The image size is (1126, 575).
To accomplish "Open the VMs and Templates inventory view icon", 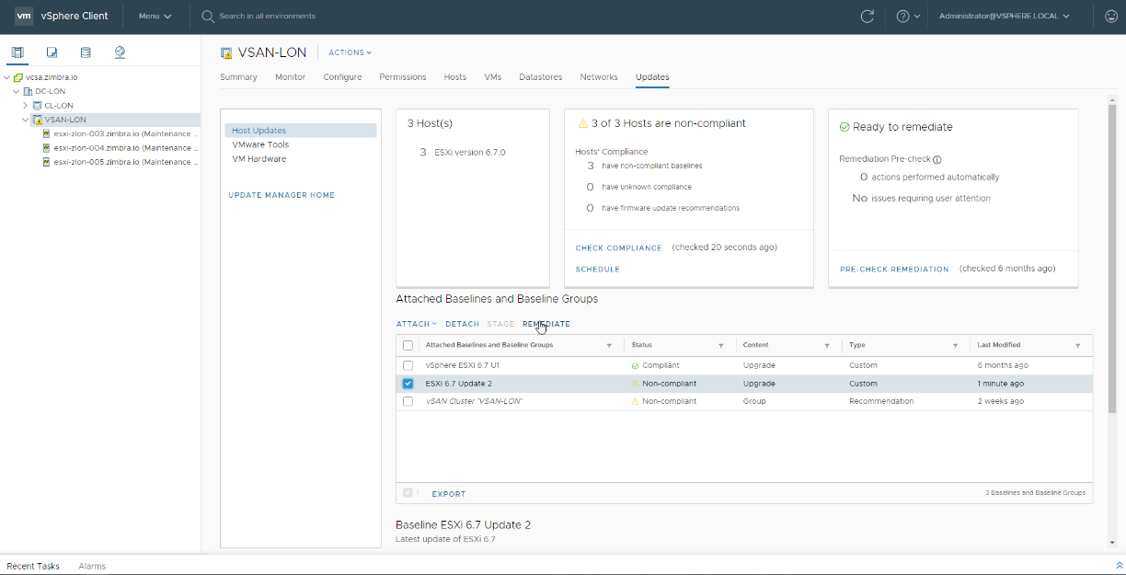I will 52,52.
